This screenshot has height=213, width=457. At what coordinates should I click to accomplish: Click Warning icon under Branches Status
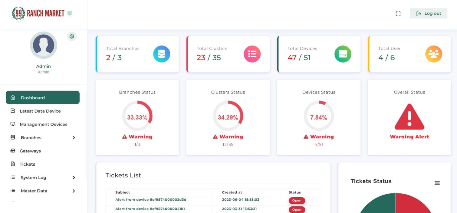(125, 137)
